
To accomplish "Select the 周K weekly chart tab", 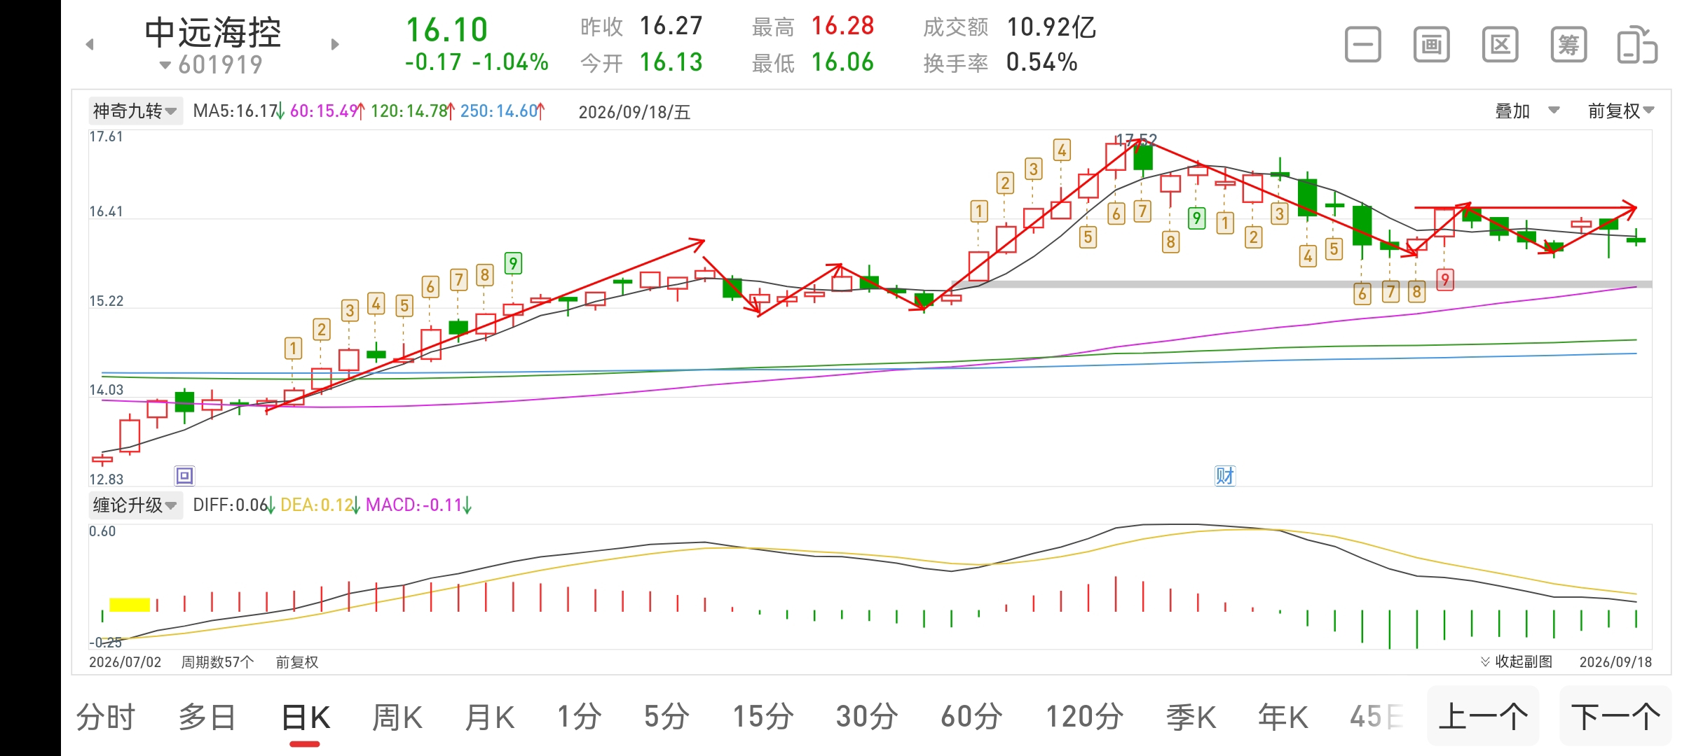I will point(397,717).
